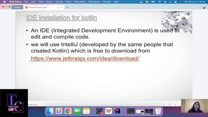Check battery status in menu bar
This screenshot has width=208, height=117.
click(153, 2)
